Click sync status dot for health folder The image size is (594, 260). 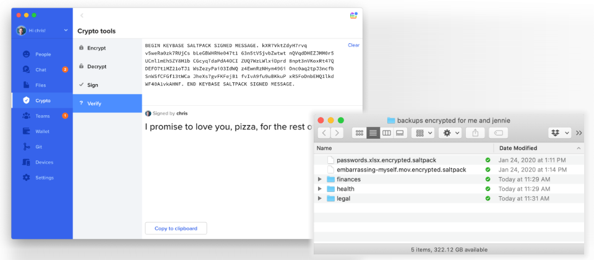488,189
